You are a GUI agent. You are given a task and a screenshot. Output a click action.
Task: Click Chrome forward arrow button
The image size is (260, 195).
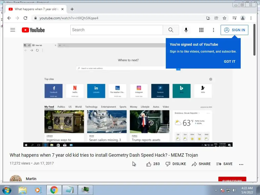coord(17,18)
